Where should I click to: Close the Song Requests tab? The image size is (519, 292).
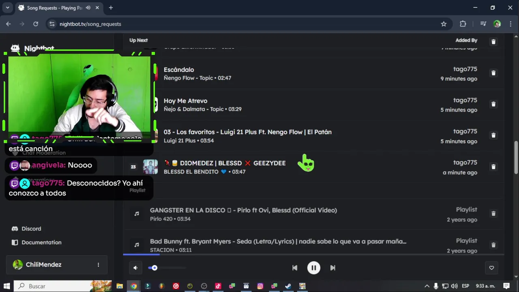click(x=97, y=8)
